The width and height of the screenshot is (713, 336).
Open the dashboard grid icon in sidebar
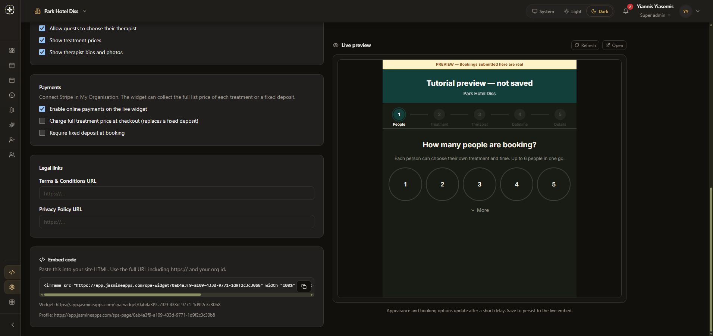(x=12, y=50)
